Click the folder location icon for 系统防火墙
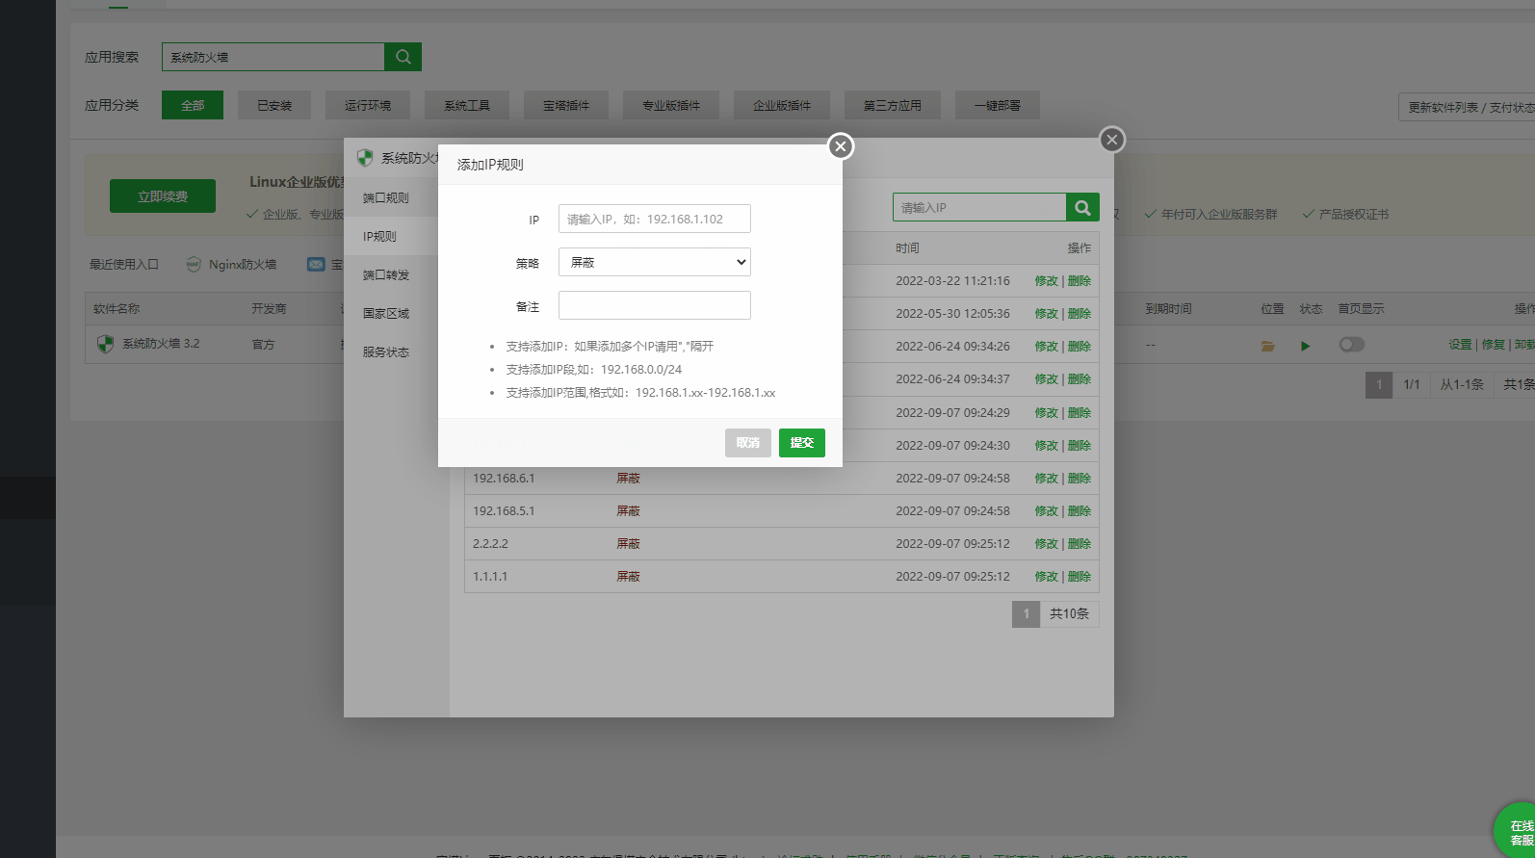 point(1268,346)
